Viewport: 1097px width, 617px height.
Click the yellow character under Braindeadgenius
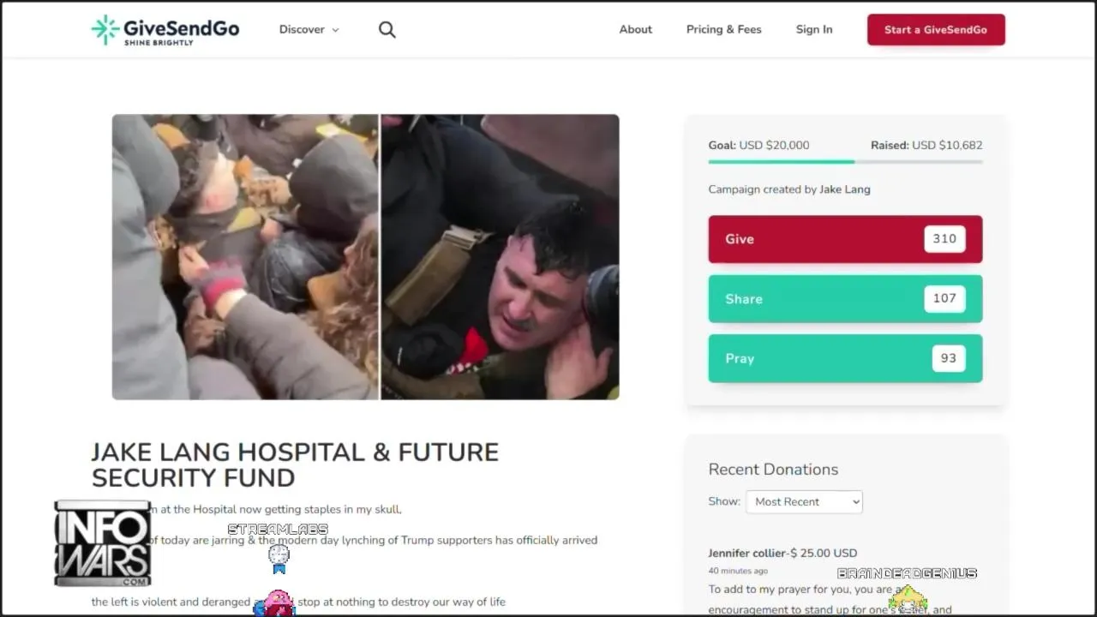pos(908,598)
